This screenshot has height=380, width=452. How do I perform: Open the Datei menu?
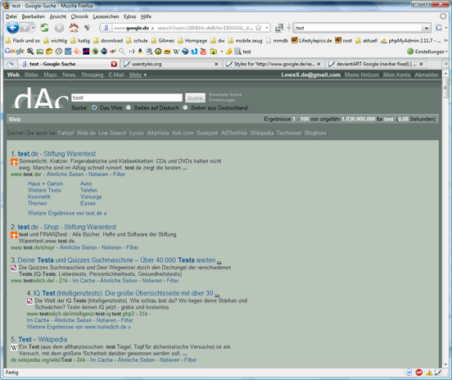coord(11,16)
